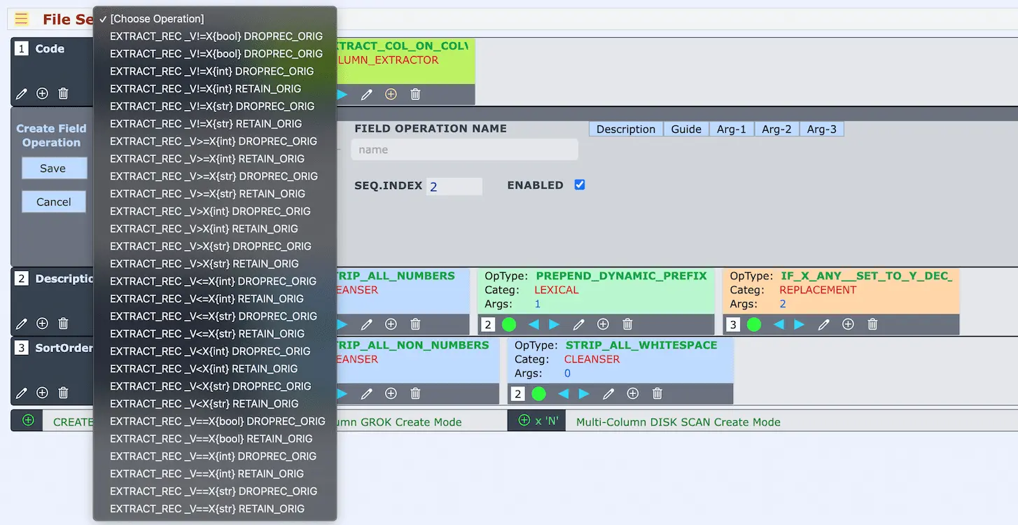This screenshot has height=525, width=1018.
Task: Add operation to the Description field
Action: (x=42, y=323)
